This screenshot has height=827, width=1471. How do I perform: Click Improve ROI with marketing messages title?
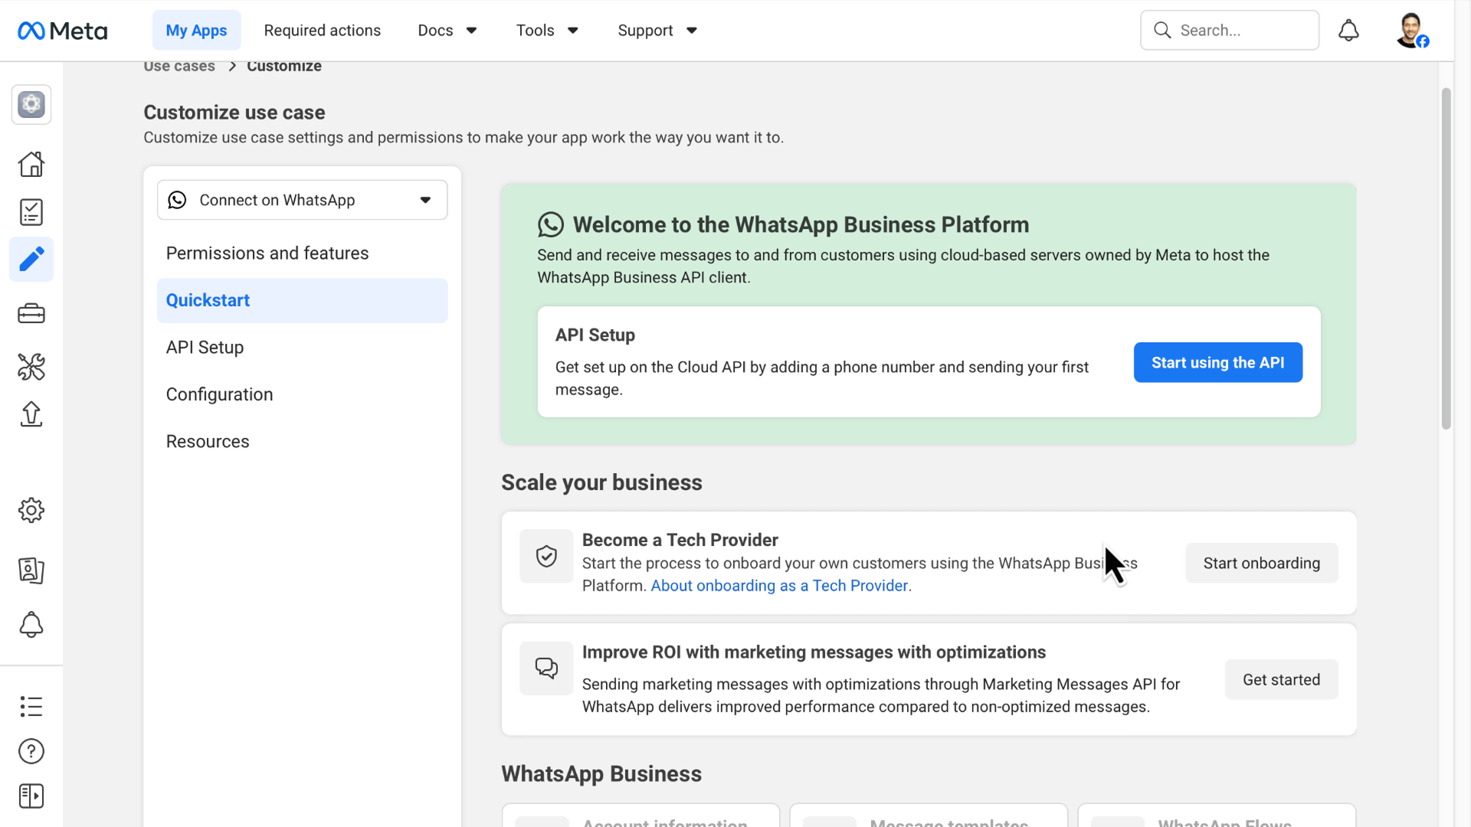(x=814, y=652)
